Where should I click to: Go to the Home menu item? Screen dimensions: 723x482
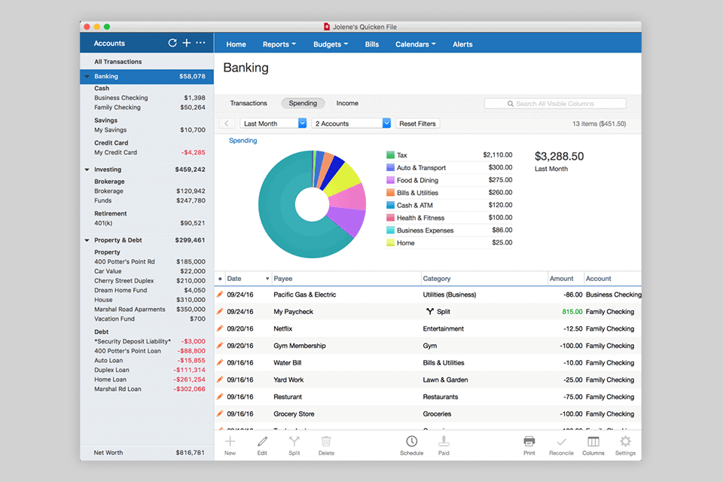(236, 44)
